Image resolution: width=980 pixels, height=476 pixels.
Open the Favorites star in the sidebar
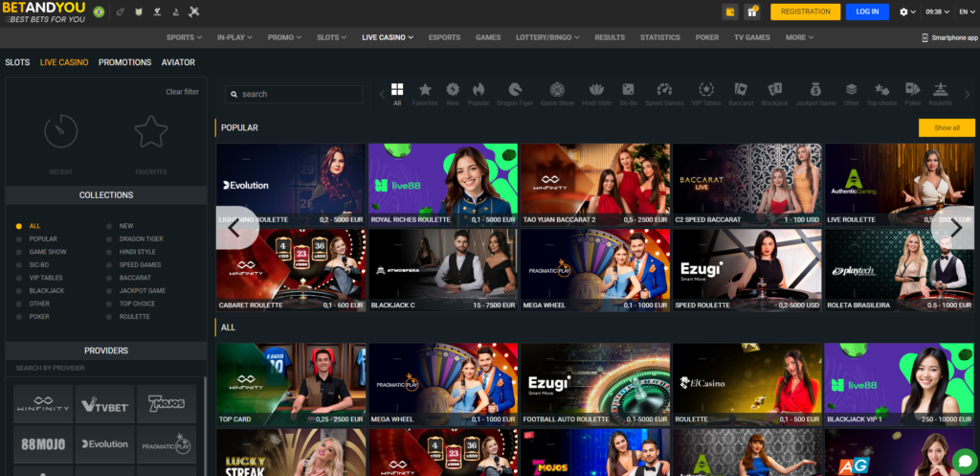(x=151, y=131)
